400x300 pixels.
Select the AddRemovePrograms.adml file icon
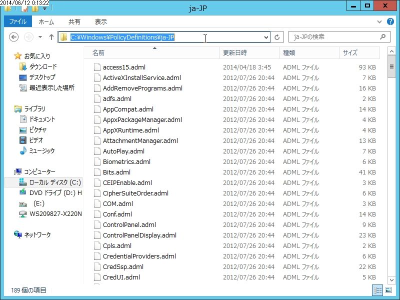[x=97, y=88]
